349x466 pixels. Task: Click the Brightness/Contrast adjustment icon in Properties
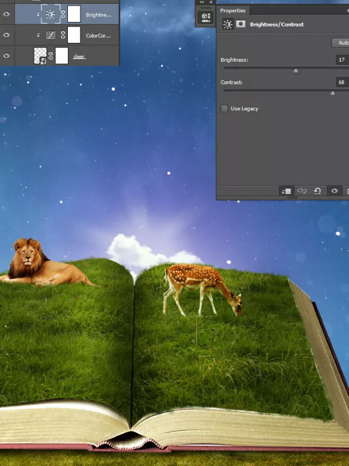228,25
